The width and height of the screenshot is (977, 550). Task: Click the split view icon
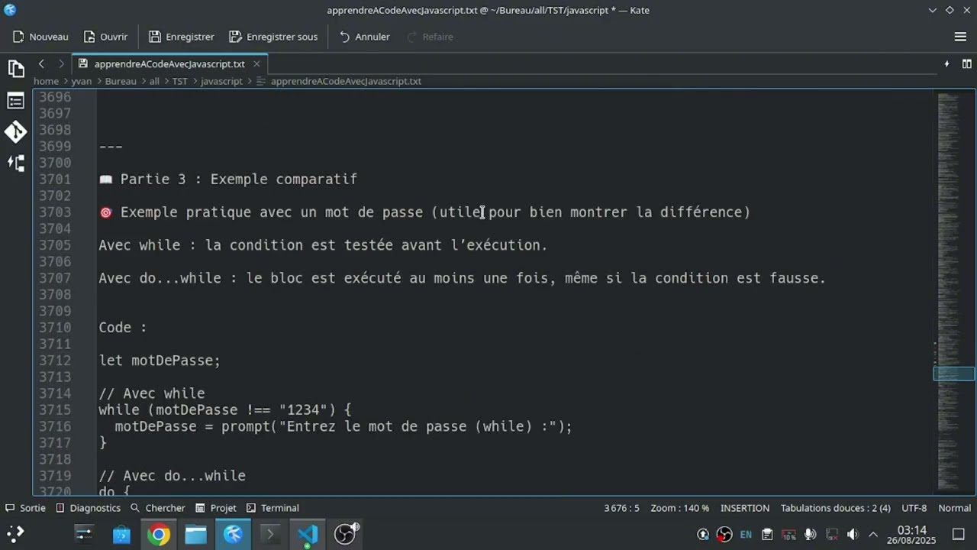pyautogui.click(x=967, y=64)
